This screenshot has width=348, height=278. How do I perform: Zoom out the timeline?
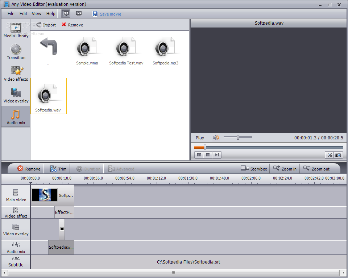click(316, 169)
